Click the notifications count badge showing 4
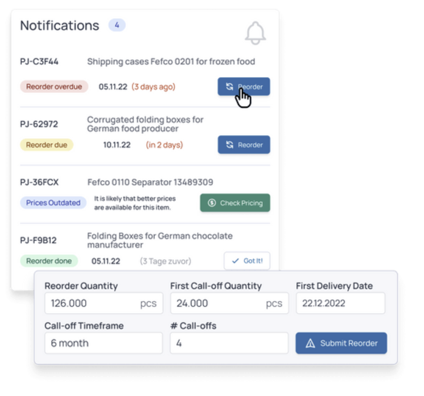Viewport: 424px width, 396px height. click(x=117, y=25)
